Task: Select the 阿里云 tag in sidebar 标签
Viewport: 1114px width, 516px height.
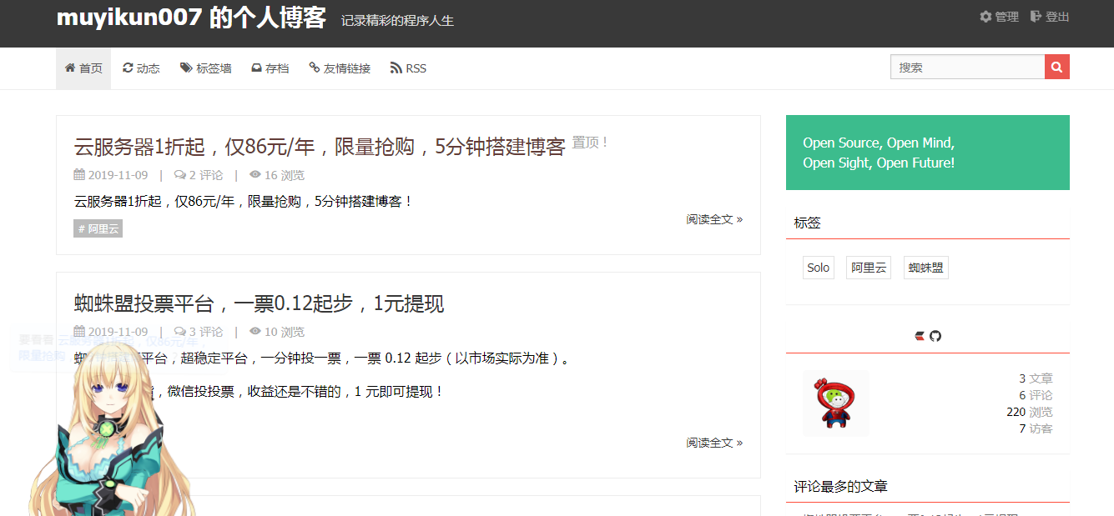Action: [869, 268]
